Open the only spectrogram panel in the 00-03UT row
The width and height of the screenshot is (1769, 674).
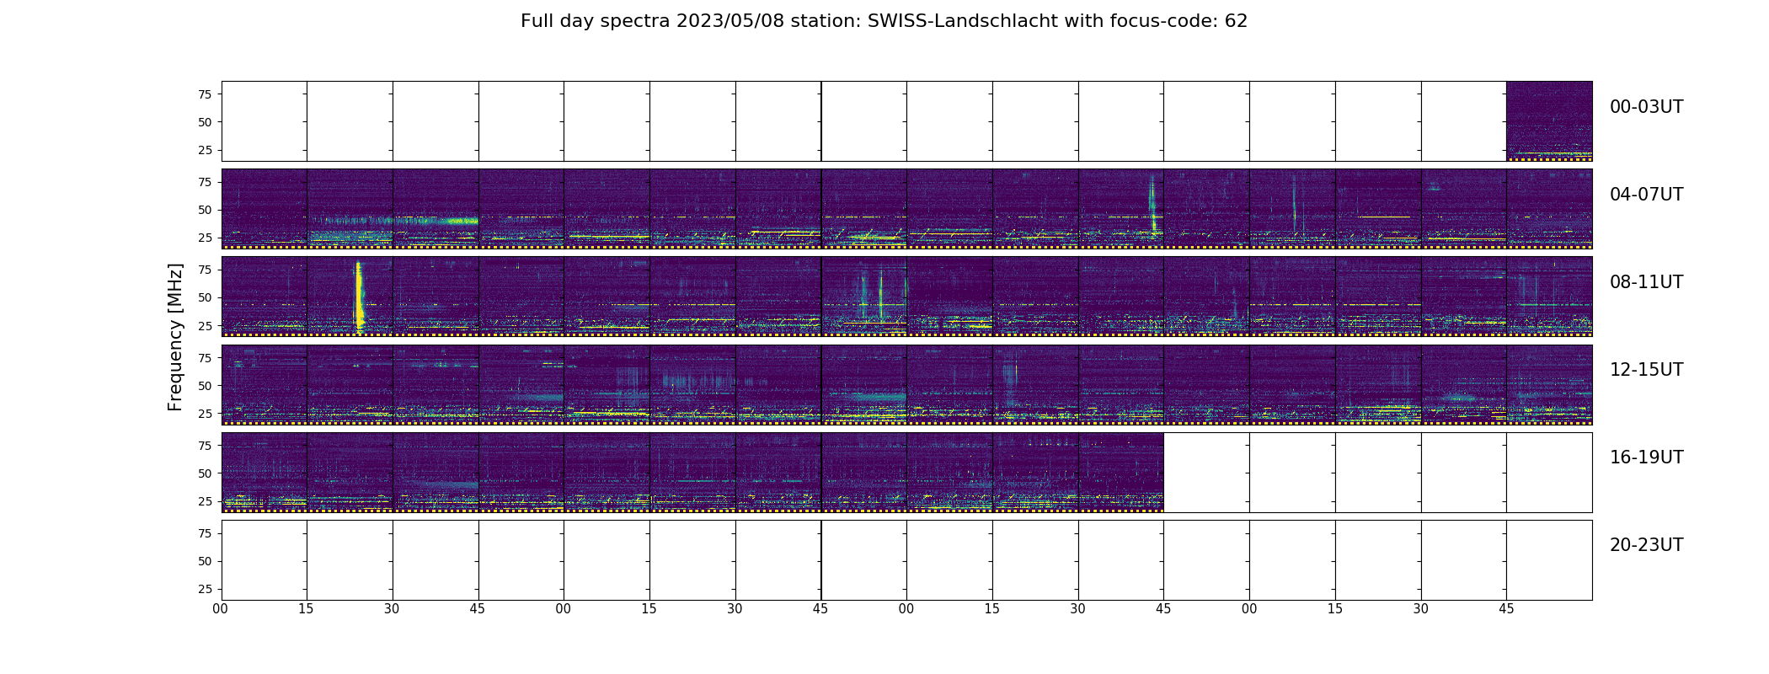(1549, 121)
